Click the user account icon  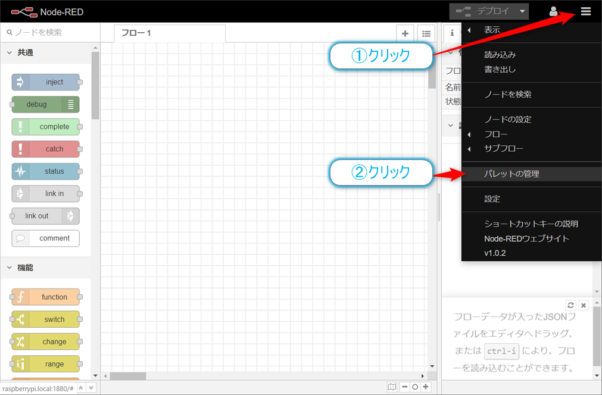tap(553, 11)
